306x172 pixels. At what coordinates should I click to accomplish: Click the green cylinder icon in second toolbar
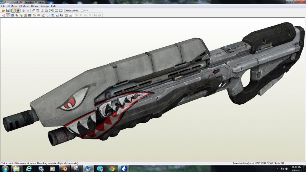[21, 15]
